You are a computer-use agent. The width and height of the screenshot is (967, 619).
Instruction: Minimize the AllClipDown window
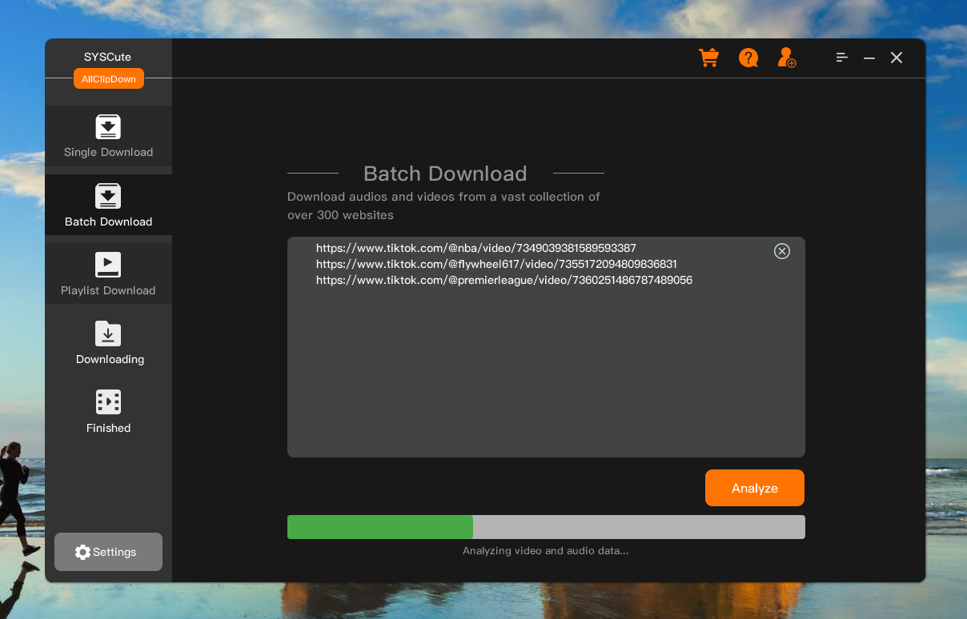tap(869, 58)
